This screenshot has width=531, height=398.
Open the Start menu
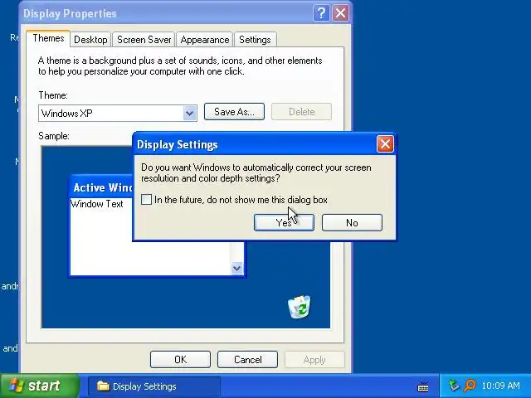(39, 386)
